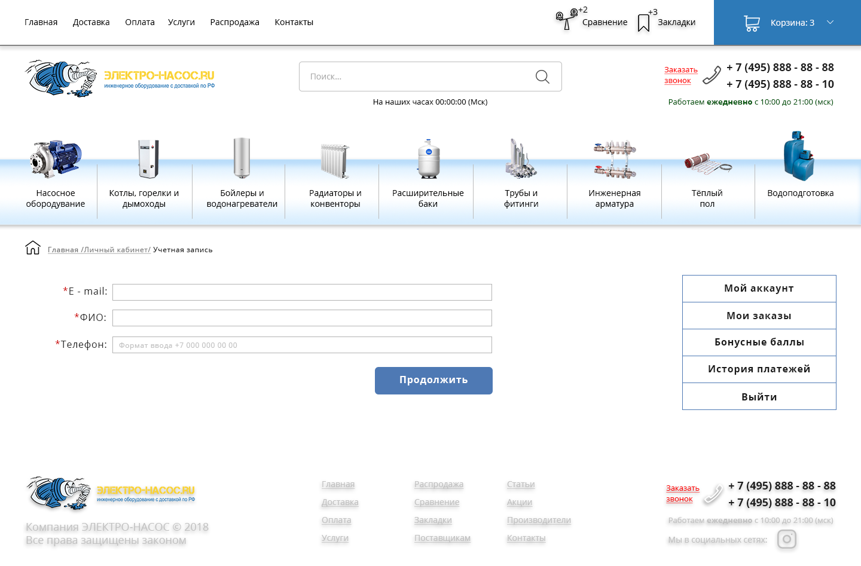Screen dimensions: 861x566
Task: Click Выйти in account sidebar
Action: coord(759,397)
